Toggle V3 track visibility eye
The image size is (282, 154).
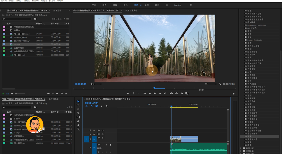[103, 131]
